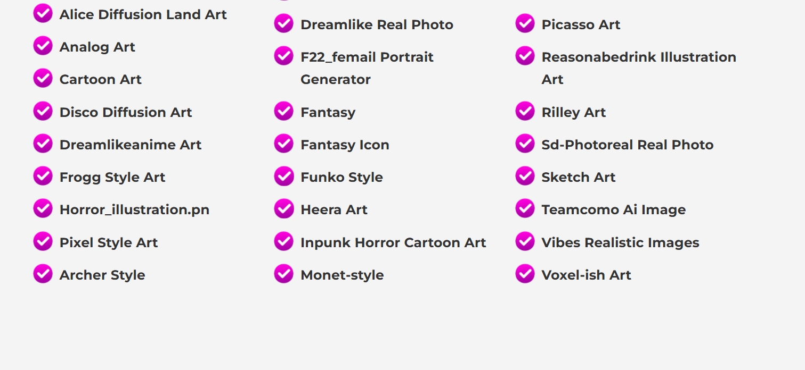Open Reasonabedrink Illustration Art entry
805x370 pixels.
639,68
